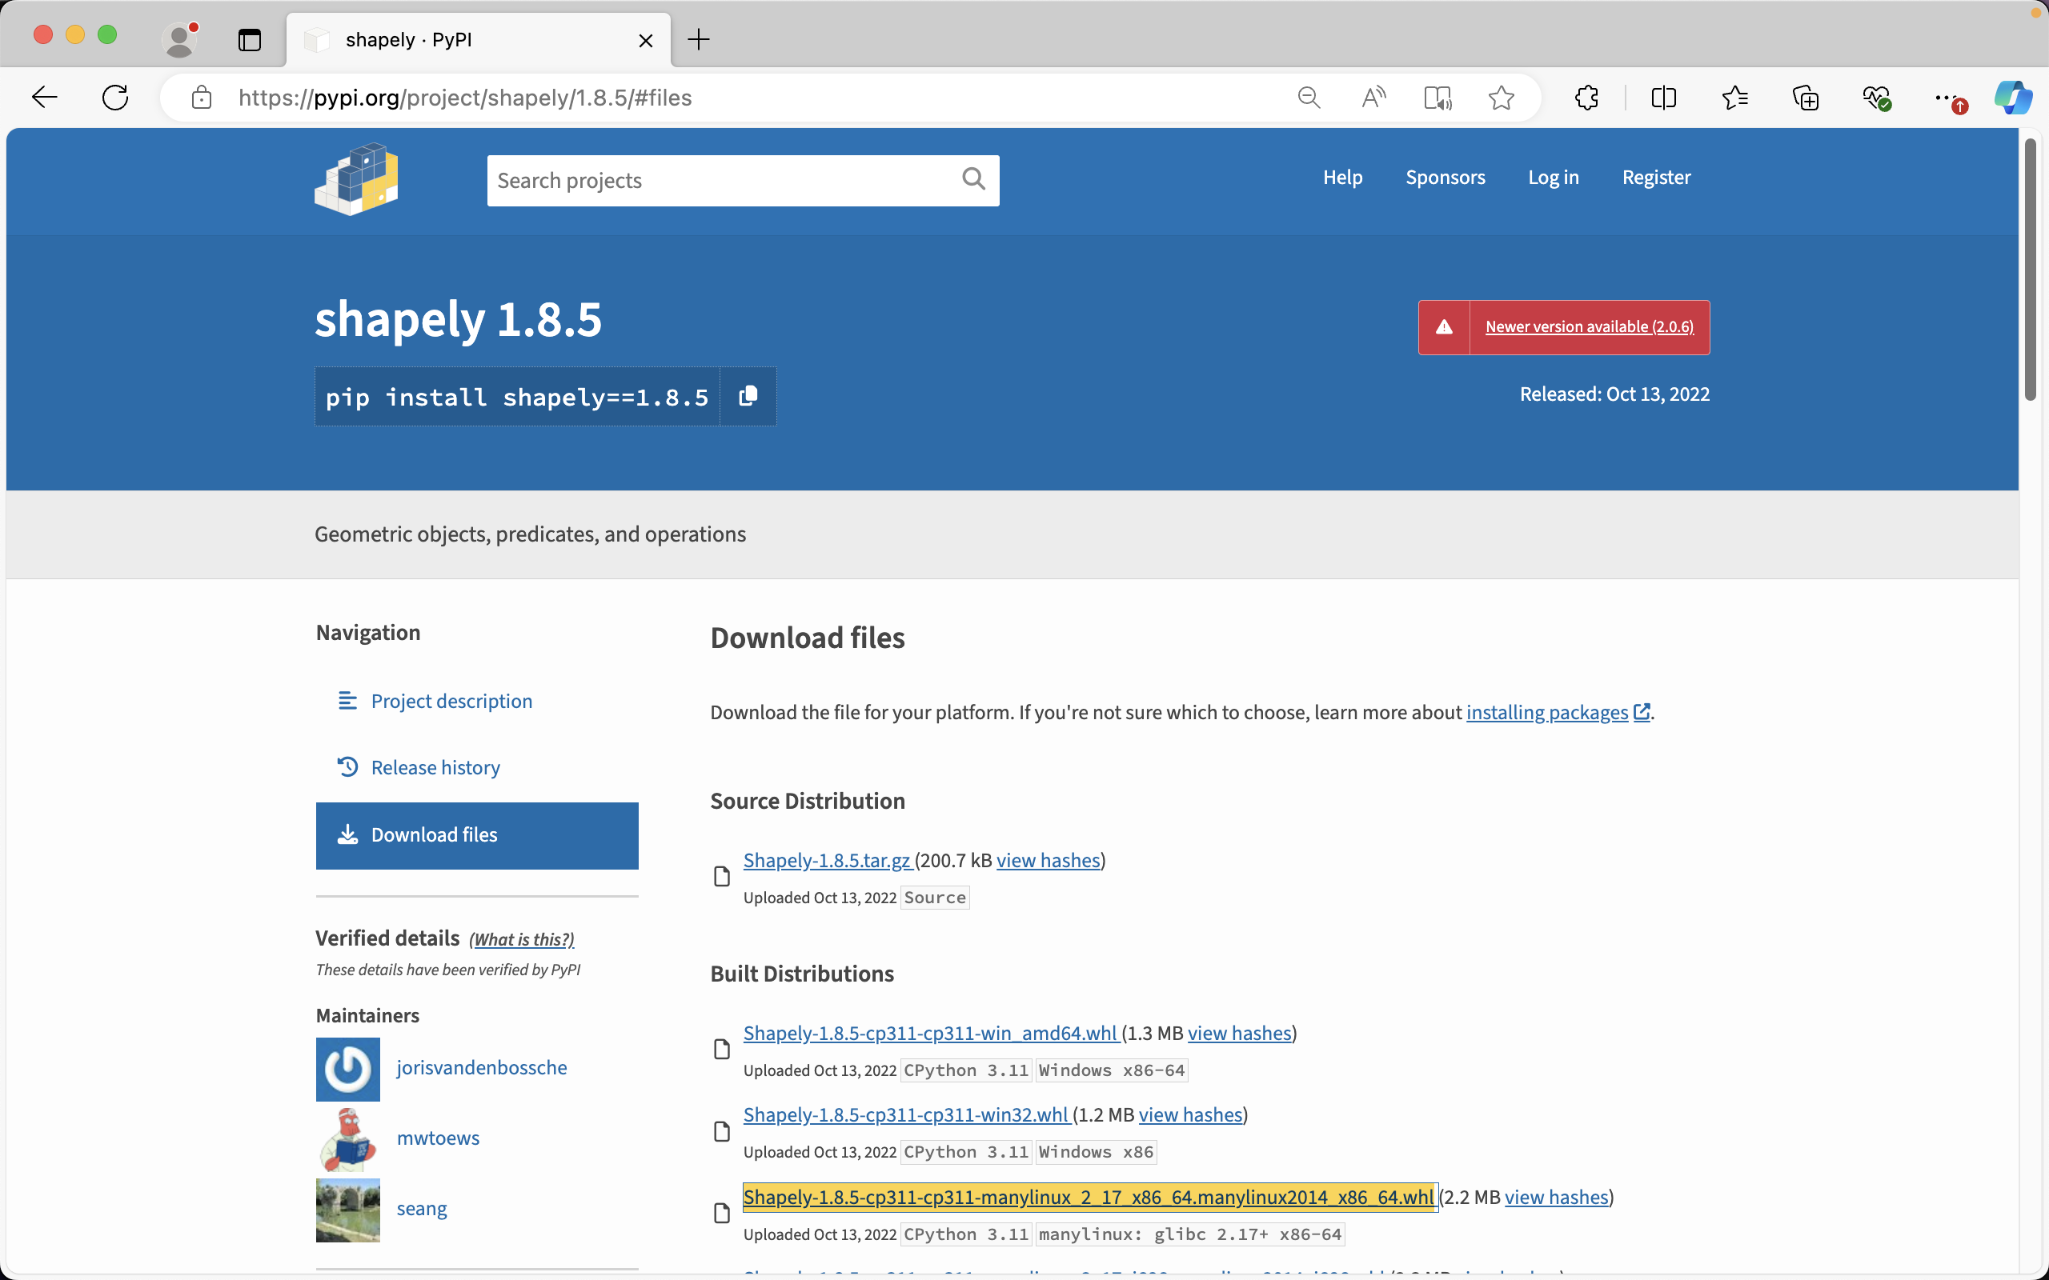This screenshot has width=2049, height=1280.
Task: Open Browser essentials heart icon
Action: pos(1877,98)
